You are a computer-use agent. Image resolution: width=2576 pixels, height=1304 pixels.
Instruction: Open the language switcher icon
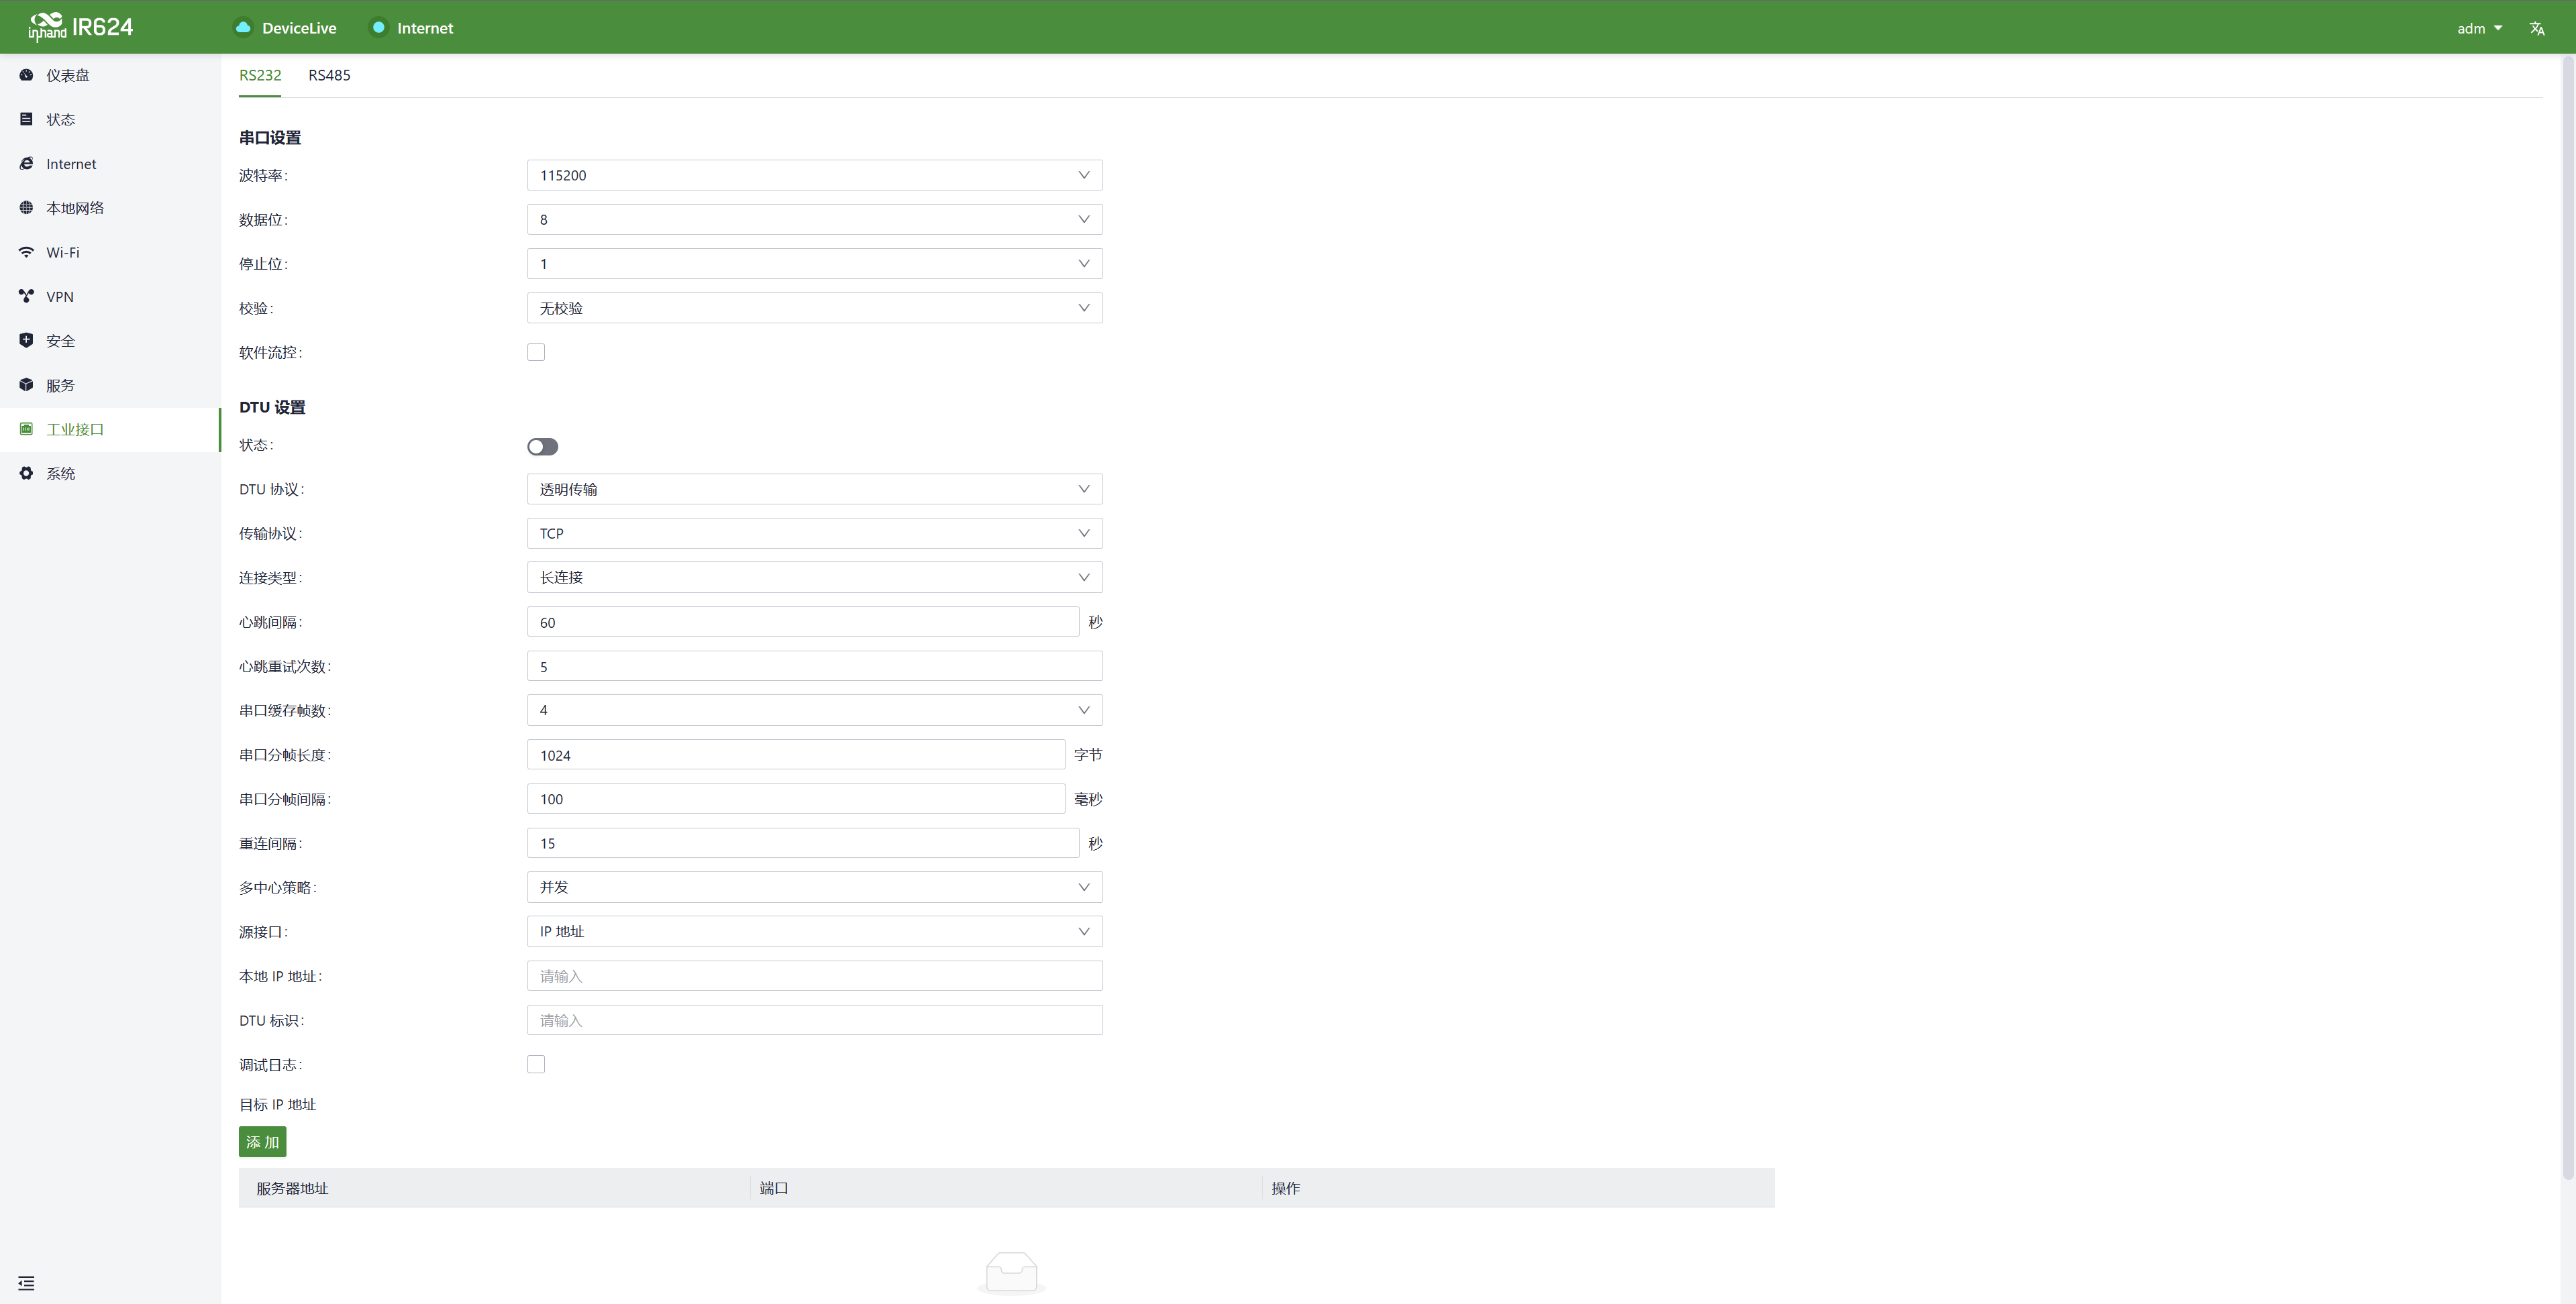[2537, 28]
